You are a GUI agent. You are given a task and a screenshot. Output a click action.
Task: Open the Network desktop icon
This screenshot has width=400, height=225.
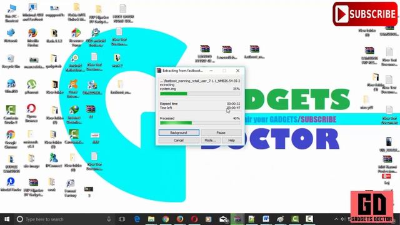[11, 36]
